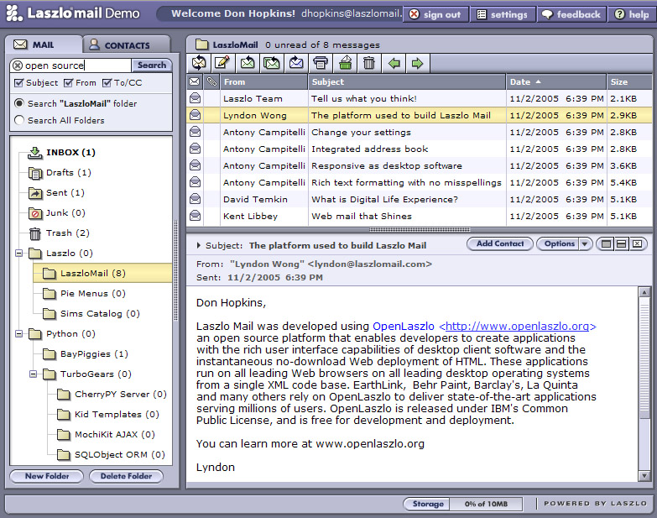Image resolution: width=657 pixels, height=518 pixels.
Task: Open the feedback menu item
Action: (571, 14)
